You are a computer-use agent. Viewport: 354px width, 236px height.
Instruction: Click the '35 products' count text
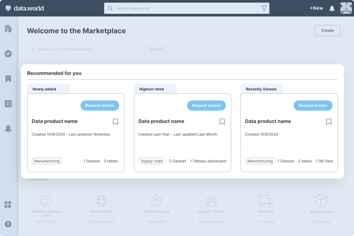46,221
